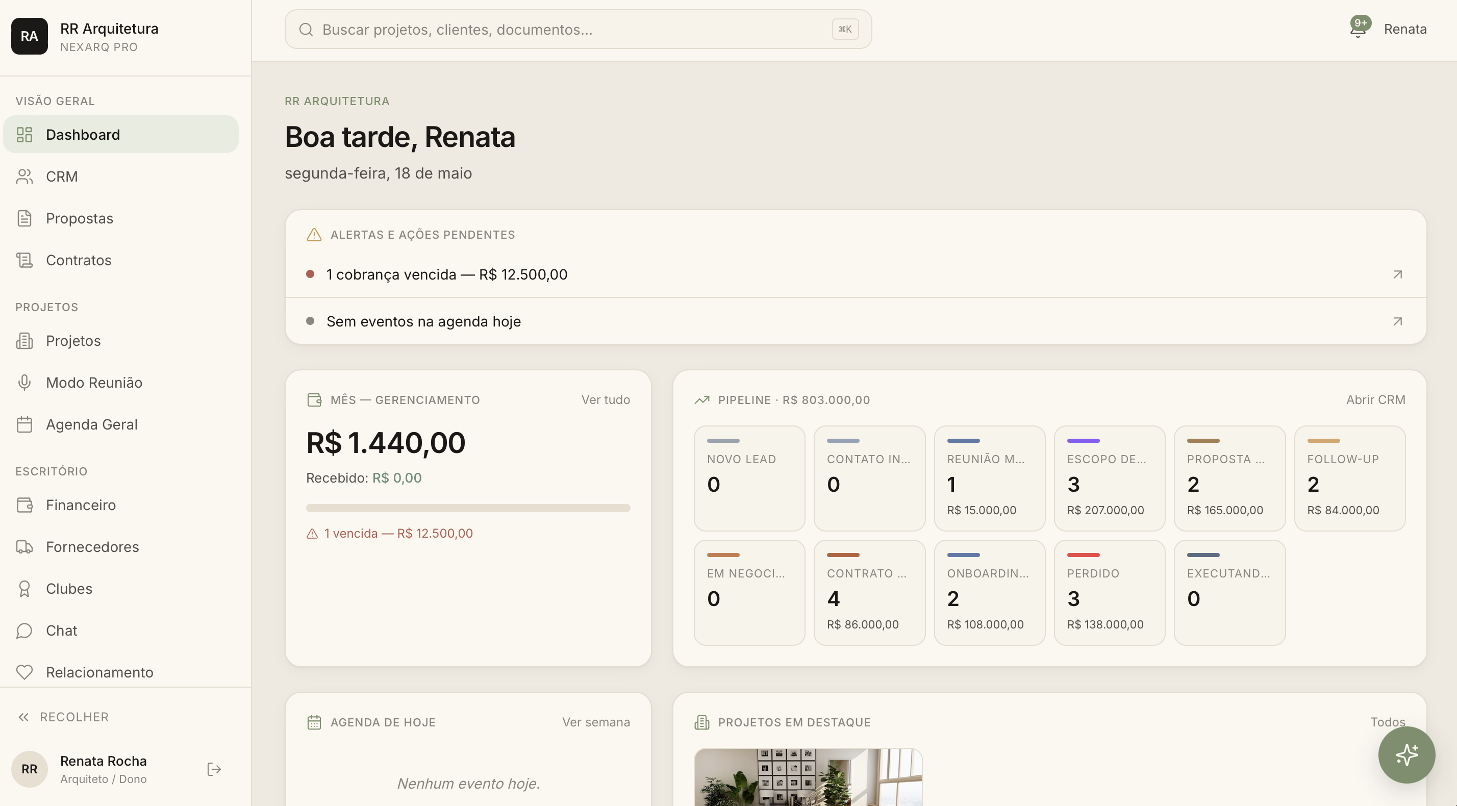Click the CRM people icon
The width and height of the screenshot is (1457, 806).
[x=24, y=177]
